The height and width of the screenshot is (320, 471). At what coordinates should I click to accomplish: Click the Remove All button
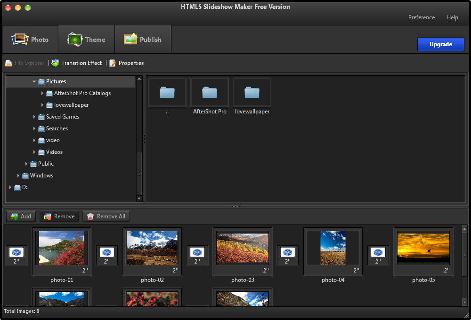106,216
